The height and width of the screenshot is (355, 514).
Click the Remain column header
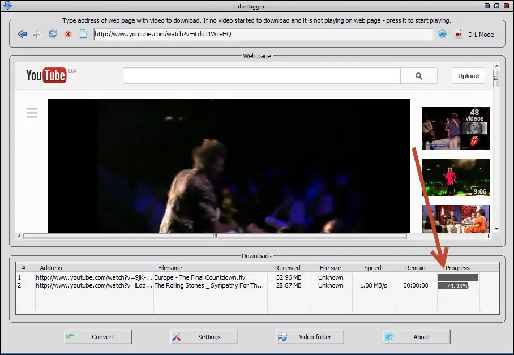point(416,268)
